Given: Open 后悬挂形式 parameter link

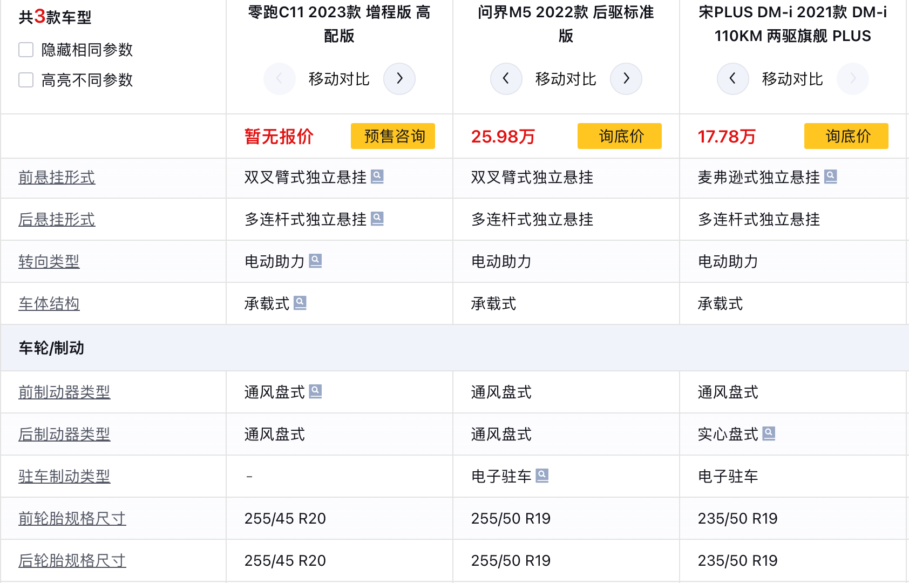Looking at the screenshot, I should click(57, 220).
